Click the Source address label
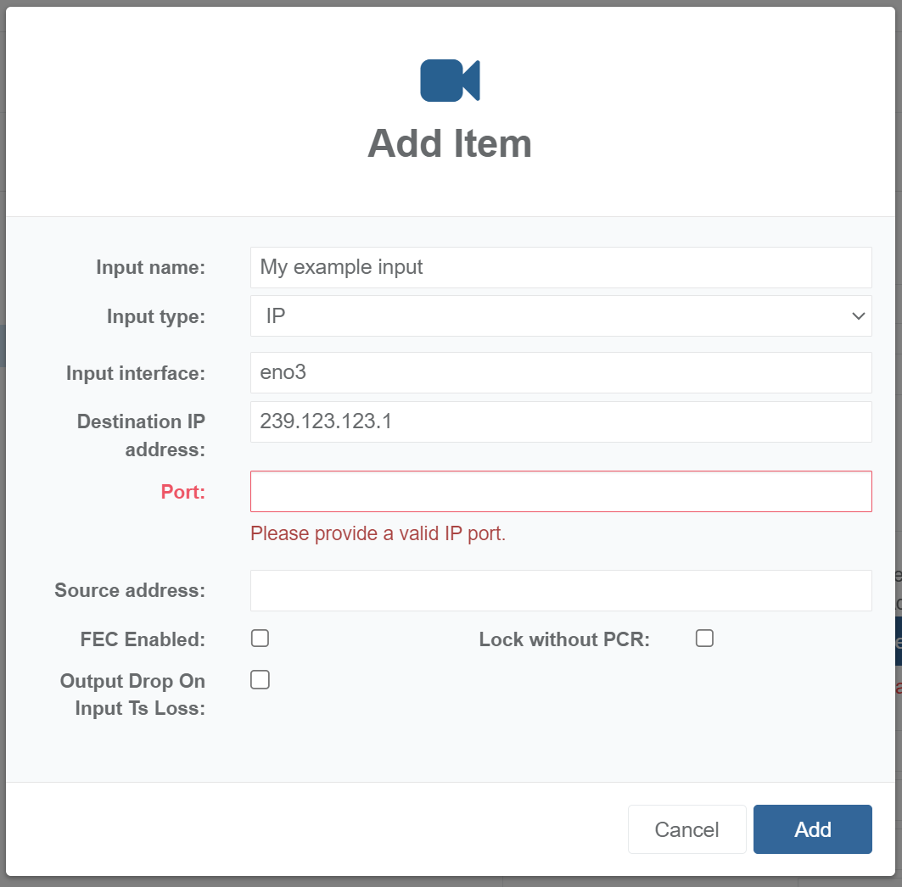Viewport: 902px width, 887px height. point(130,590)
